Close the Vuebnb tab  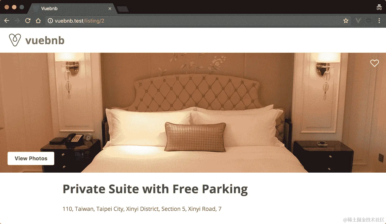coord(110,8)
